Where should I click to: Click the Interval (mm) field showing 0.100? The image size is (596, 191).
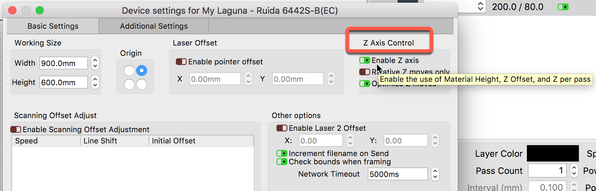coord(547,187)
